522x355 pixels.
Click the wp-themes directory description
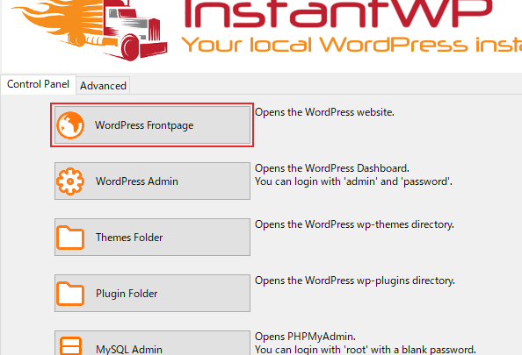tap(354, 224)
